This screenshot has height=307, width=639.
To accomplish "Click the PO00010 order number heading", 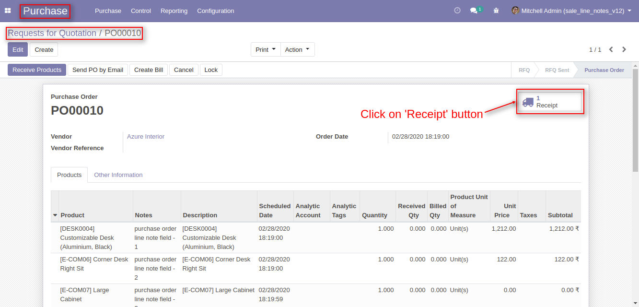I will (77, 110).
